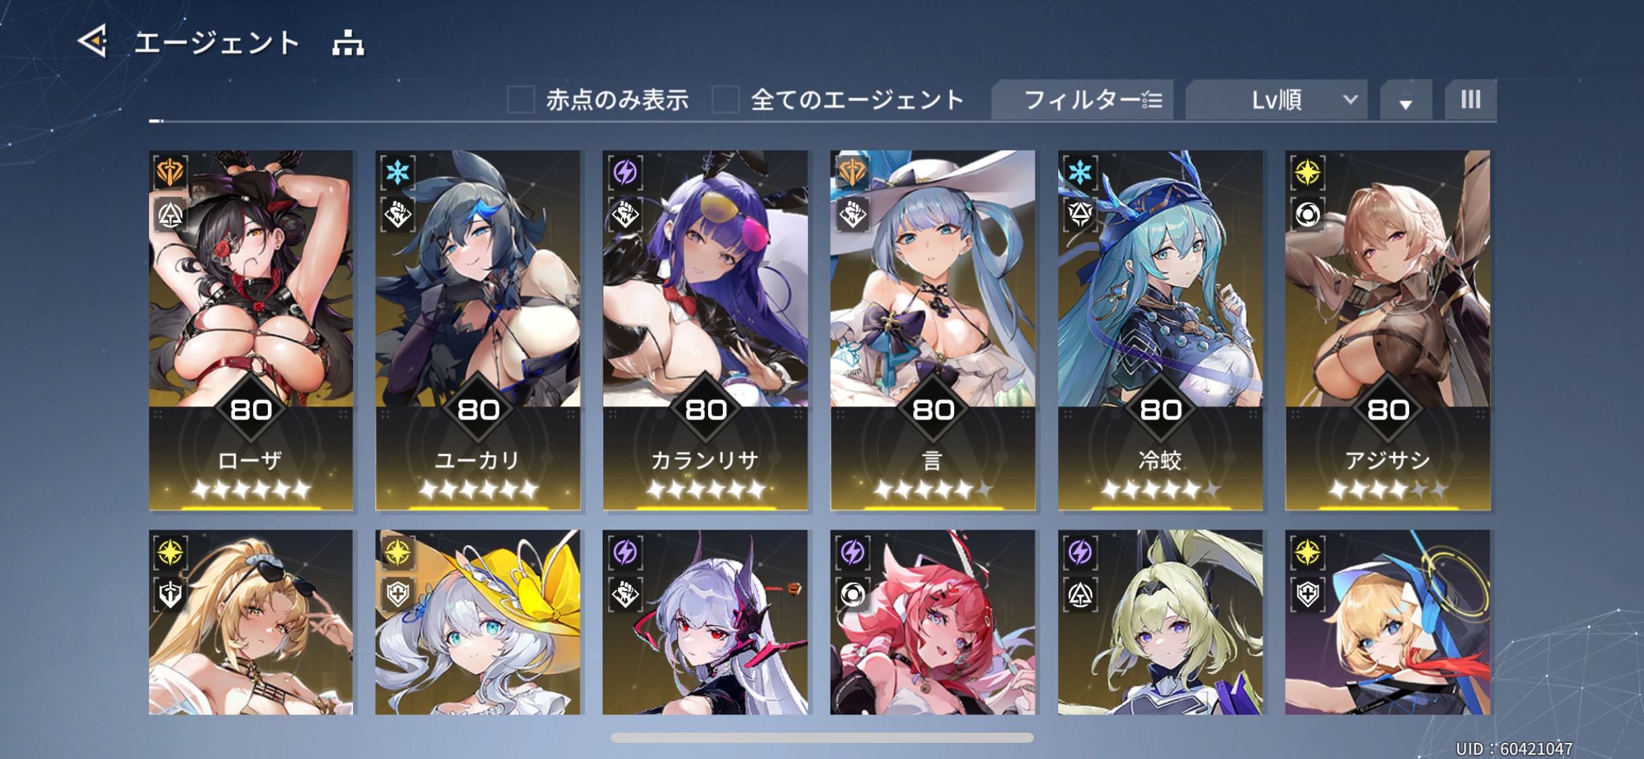Image resolution: width=1644 pixels, height=759 pixels.
Task: Switch layout with the three-bar view icon
Action: [1471, 100]
